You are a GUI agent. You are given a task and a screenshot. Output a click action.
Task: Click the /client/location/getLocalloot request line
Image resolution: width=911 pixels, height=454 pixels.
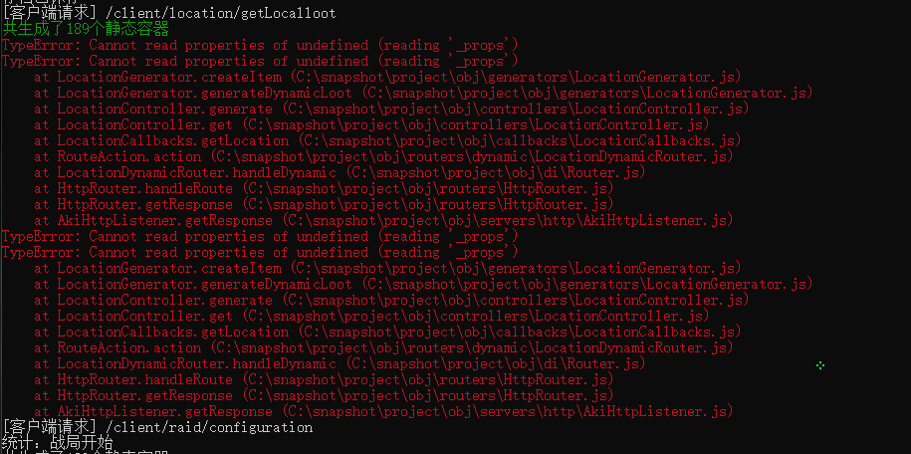pos(169,13)
